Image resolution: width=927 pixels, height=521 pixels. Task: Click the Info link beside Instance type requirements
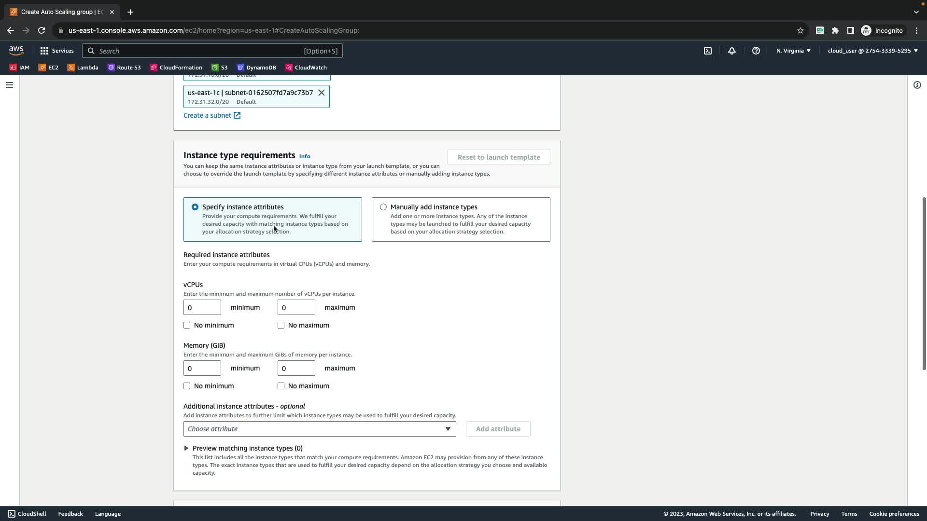tap(304, 156)
